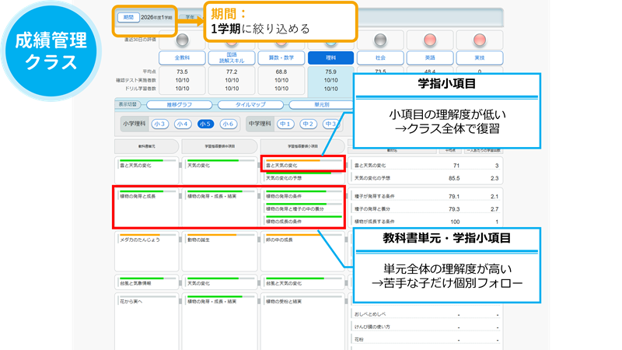
Task: Click the 中学理科 group label
Action: click(260, 124)
